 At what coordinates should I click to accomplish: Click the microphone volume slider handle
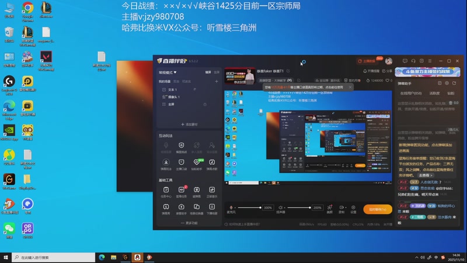tap(260, 207)
